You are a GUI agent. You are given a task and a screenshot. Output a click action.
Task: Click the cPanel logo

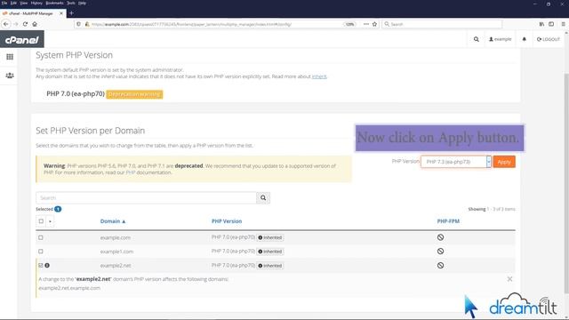pos(21,39)
